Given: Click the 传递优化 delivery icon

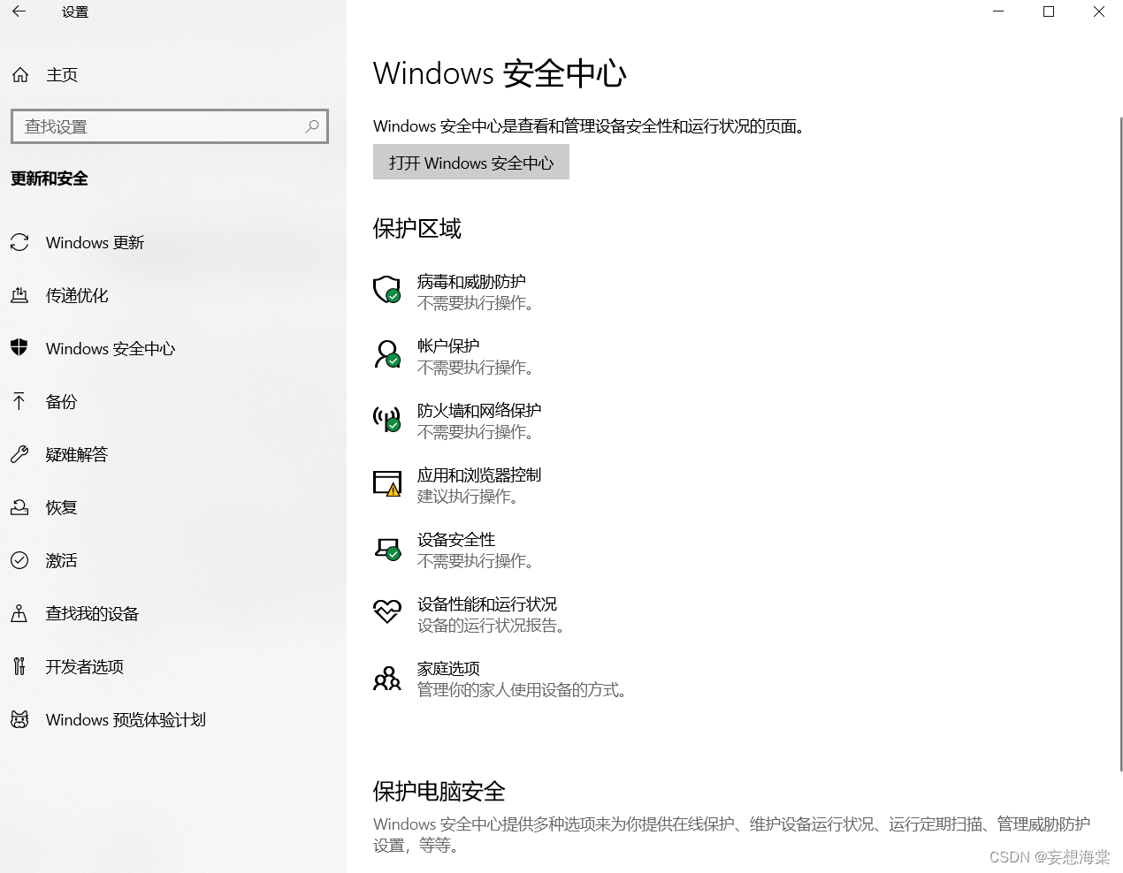Looking at the screenshot, I should [19, 295].
